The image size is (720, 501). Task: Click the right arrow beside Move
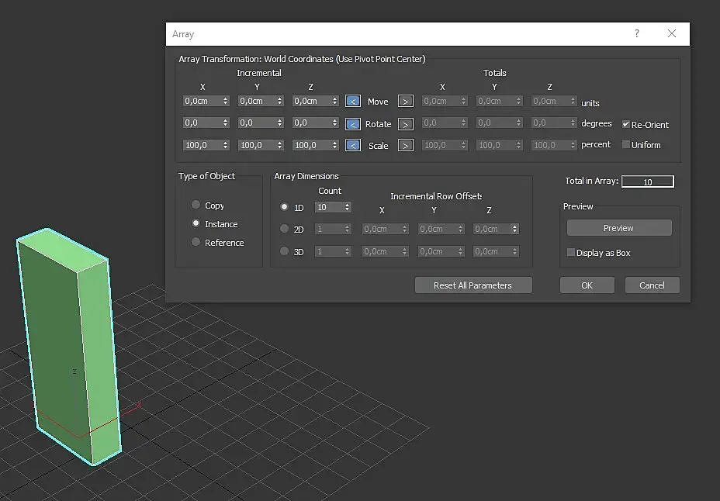(x=406, y=101)
